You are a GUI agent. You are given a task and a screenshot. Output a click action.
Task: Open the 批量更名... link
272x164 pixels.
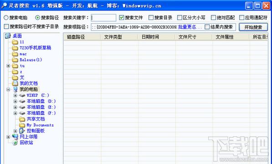pos(190,27)
